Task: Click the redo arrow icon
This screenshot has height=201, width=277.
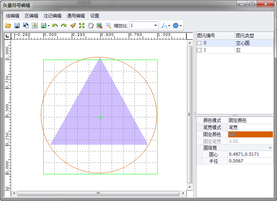Action: pos(64,26)
